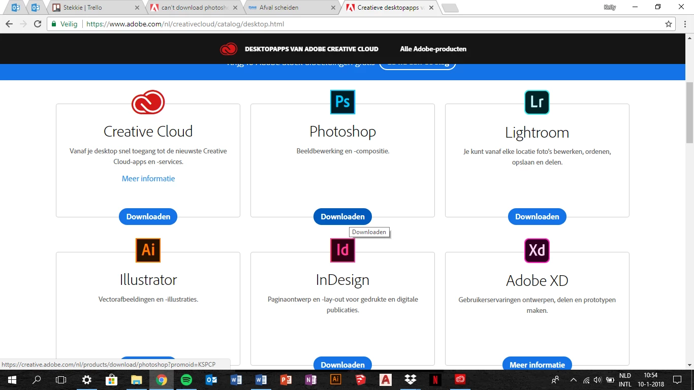Open OneNote from the taskbar
Viewport: 694px width, 390px height.
pos(311,379)
